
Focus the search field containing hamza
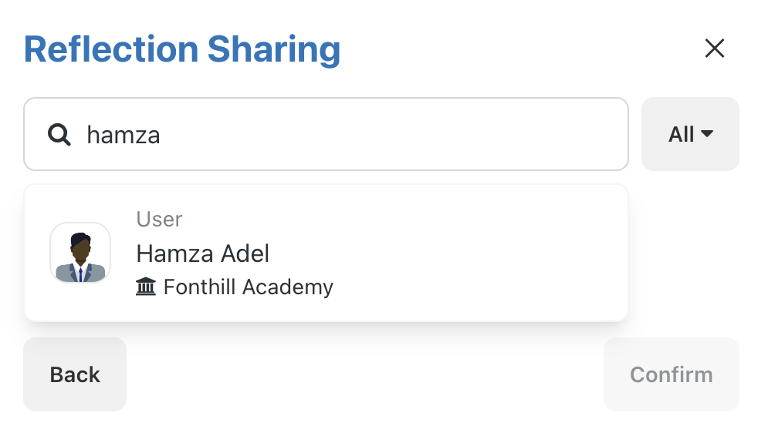pyautogui.click(x=326, y=134)
